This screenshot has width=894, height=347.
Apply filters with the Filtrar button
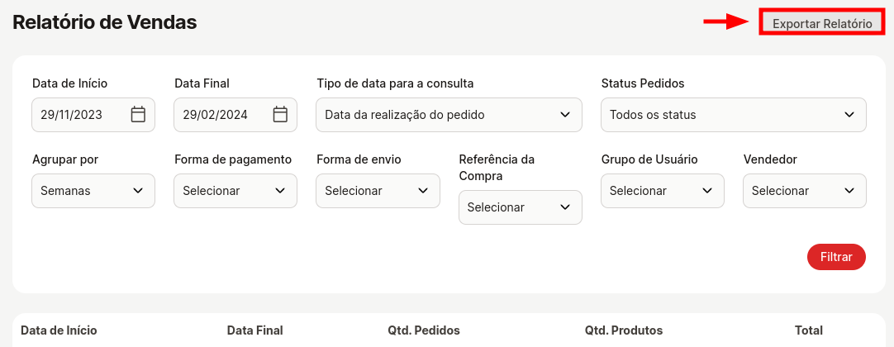836,257
